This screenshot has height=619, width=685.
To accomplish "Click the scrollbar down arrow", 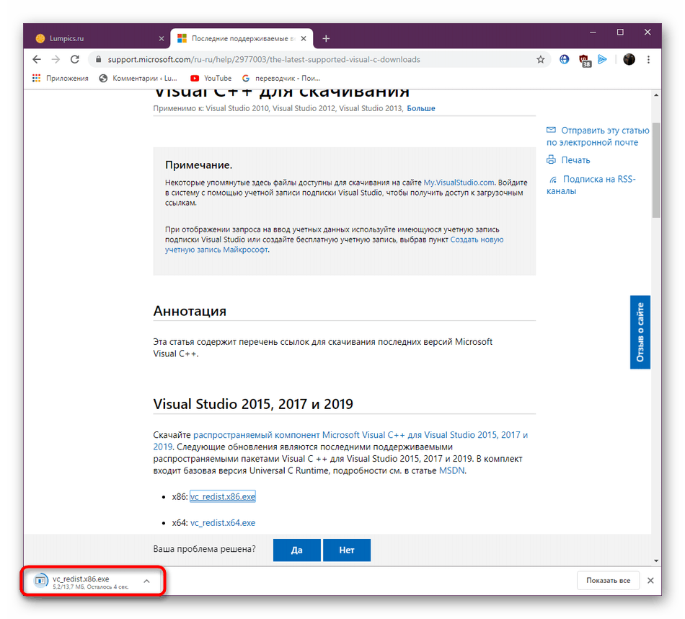I will coord(655,561).
